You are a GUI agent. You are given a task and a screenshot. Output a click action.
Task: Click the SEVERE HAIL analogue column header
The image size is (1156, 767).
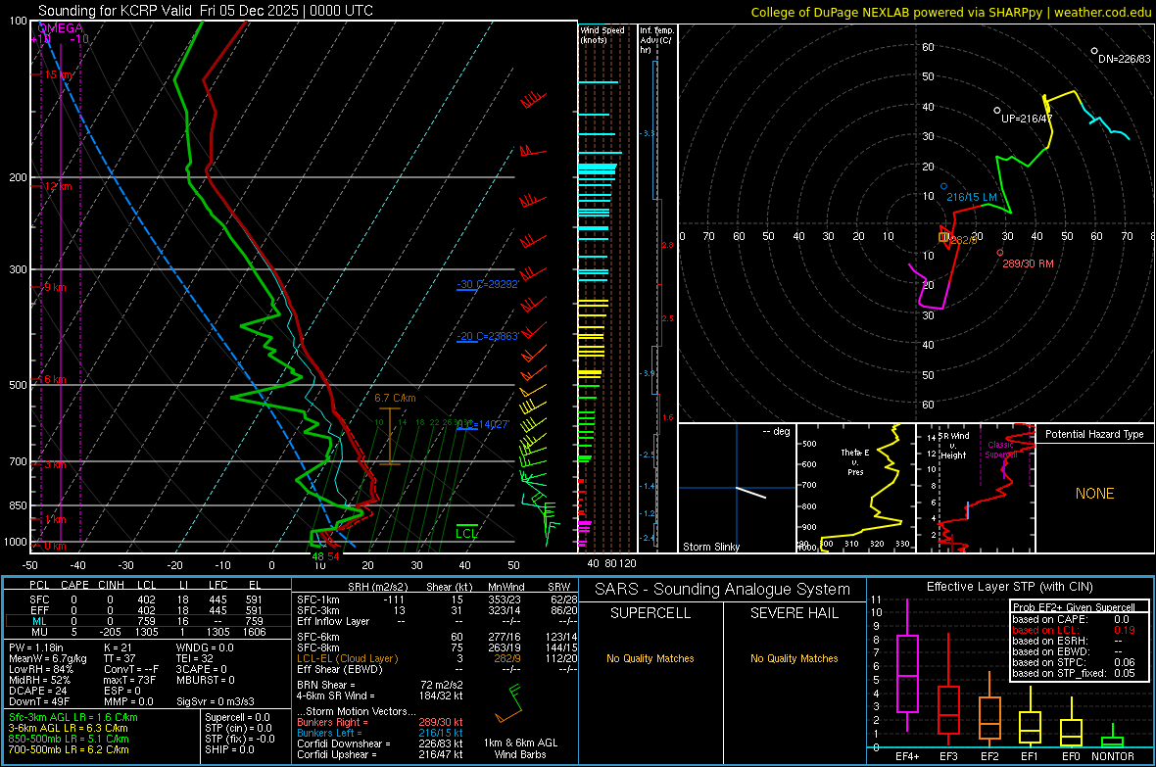pyautogui.click(x=794, y=613)
